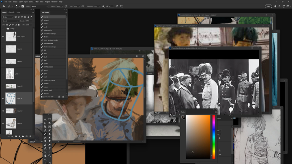Add a layer style with the fx icon
The width and height of the screenshot is (292, 164).
point(12,136)
